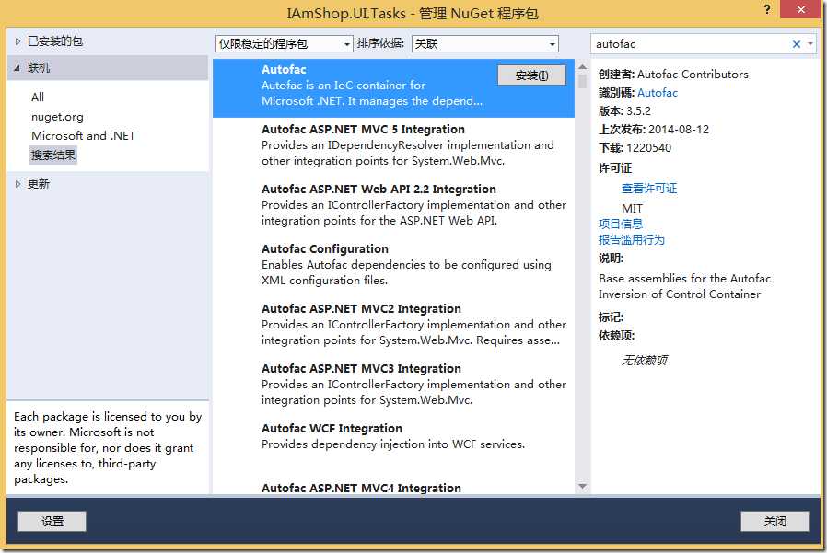The height and width of the screenshot is (553, 827).
Task: Click the 1220540 download count
Action: click(648, 148)
